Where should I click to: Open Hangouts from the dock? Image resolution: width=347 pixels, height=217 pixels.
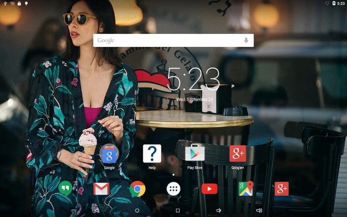[65, 189]
